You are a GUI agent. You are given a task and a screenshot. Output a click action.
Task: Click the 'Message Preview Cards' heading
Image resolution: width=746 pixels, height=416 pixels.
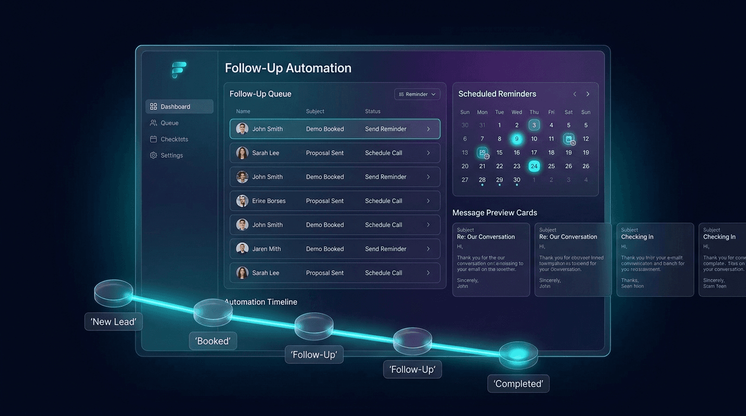tap(494, 213)
